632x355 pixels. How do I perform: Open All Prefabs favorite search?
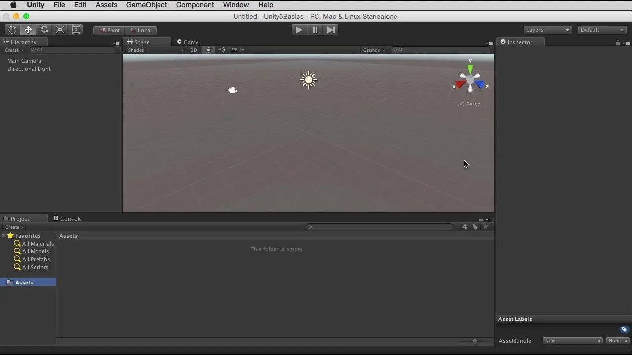point(32,259)
